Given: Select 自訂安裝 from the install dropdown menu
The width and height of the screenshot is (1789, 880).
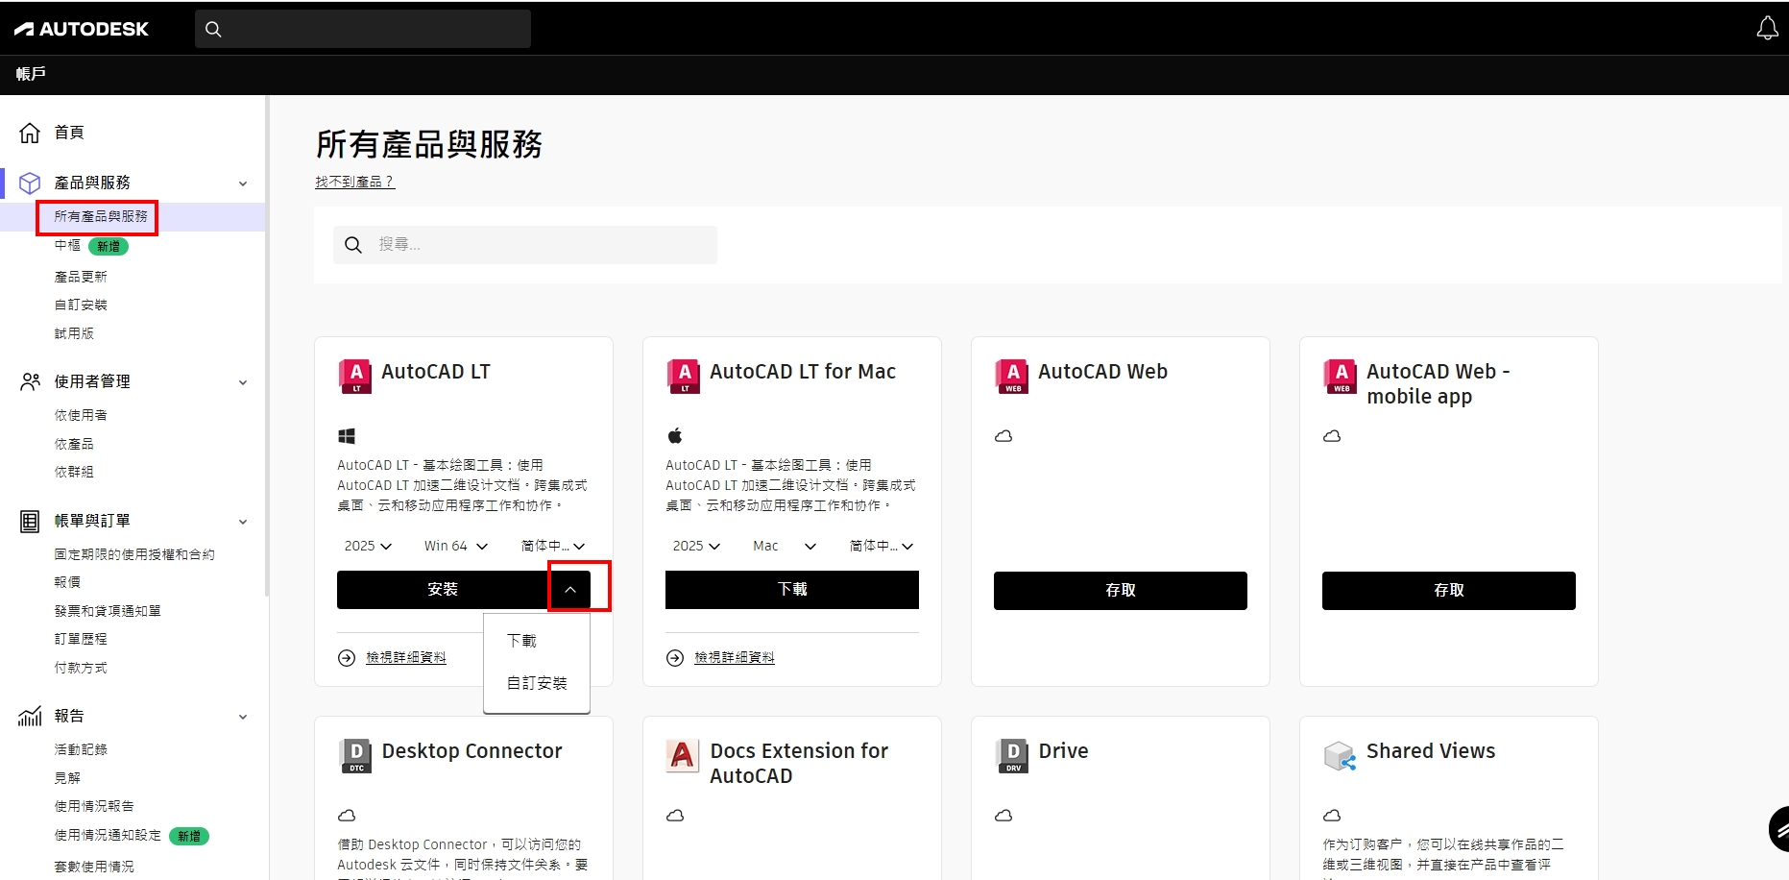Looking at the screenshot, I should (537, 683).
